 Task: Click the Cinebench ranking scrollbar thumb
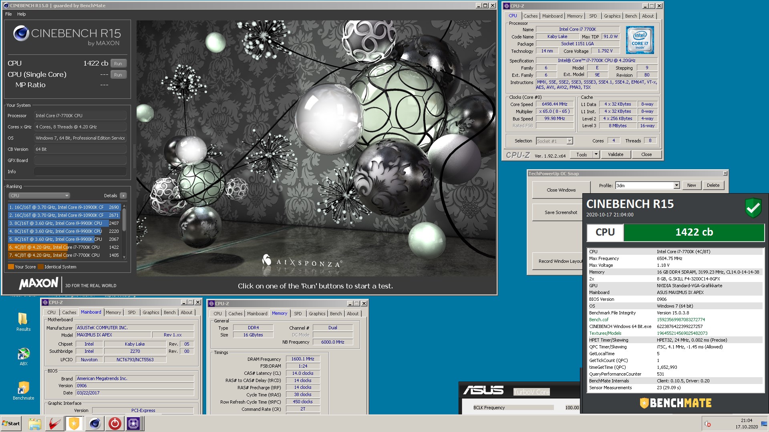(124, 220)
